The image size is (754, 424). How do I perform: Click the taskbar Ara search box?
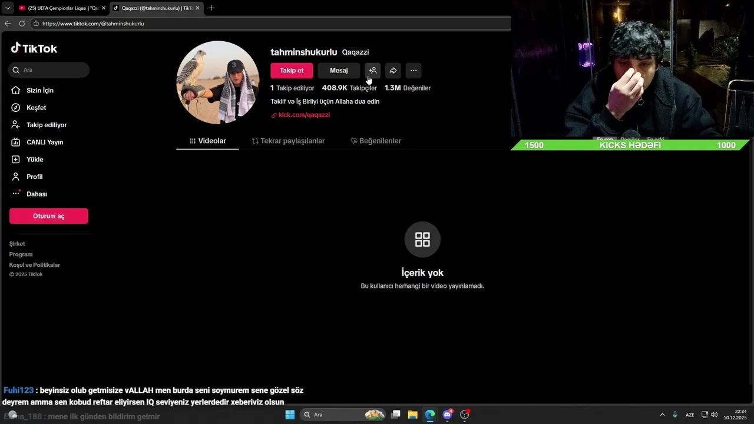click(x=344, y=415)
